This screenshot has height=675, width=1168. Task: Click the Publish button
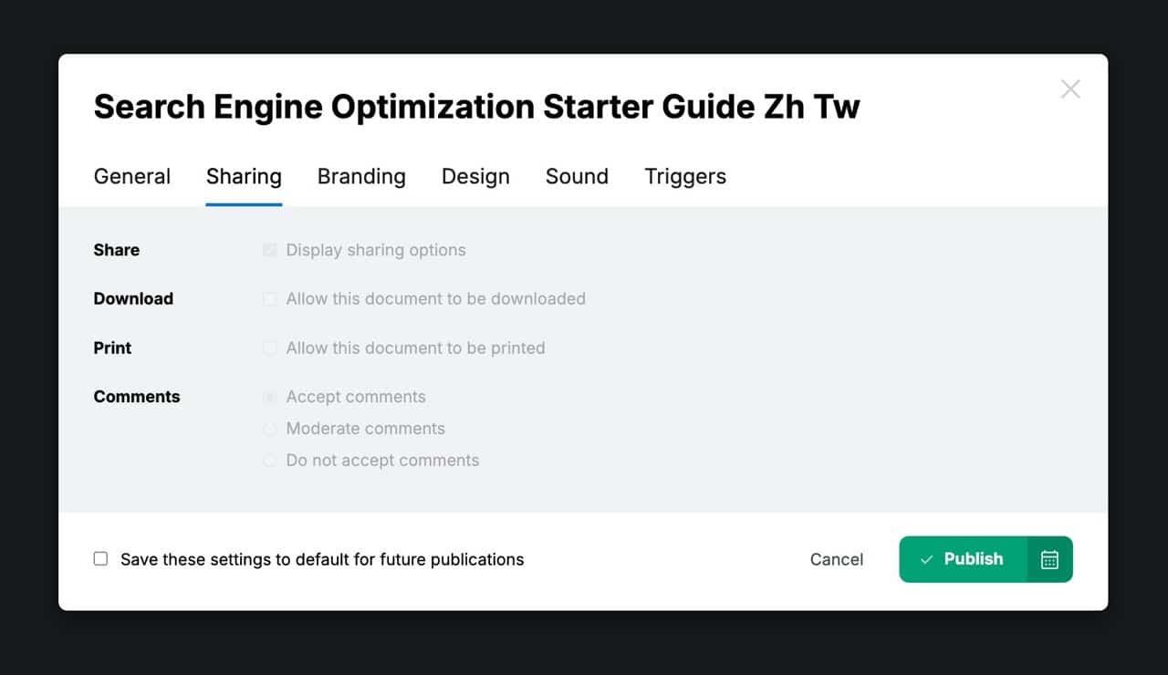pyautogui.click(x=963, y=559)
